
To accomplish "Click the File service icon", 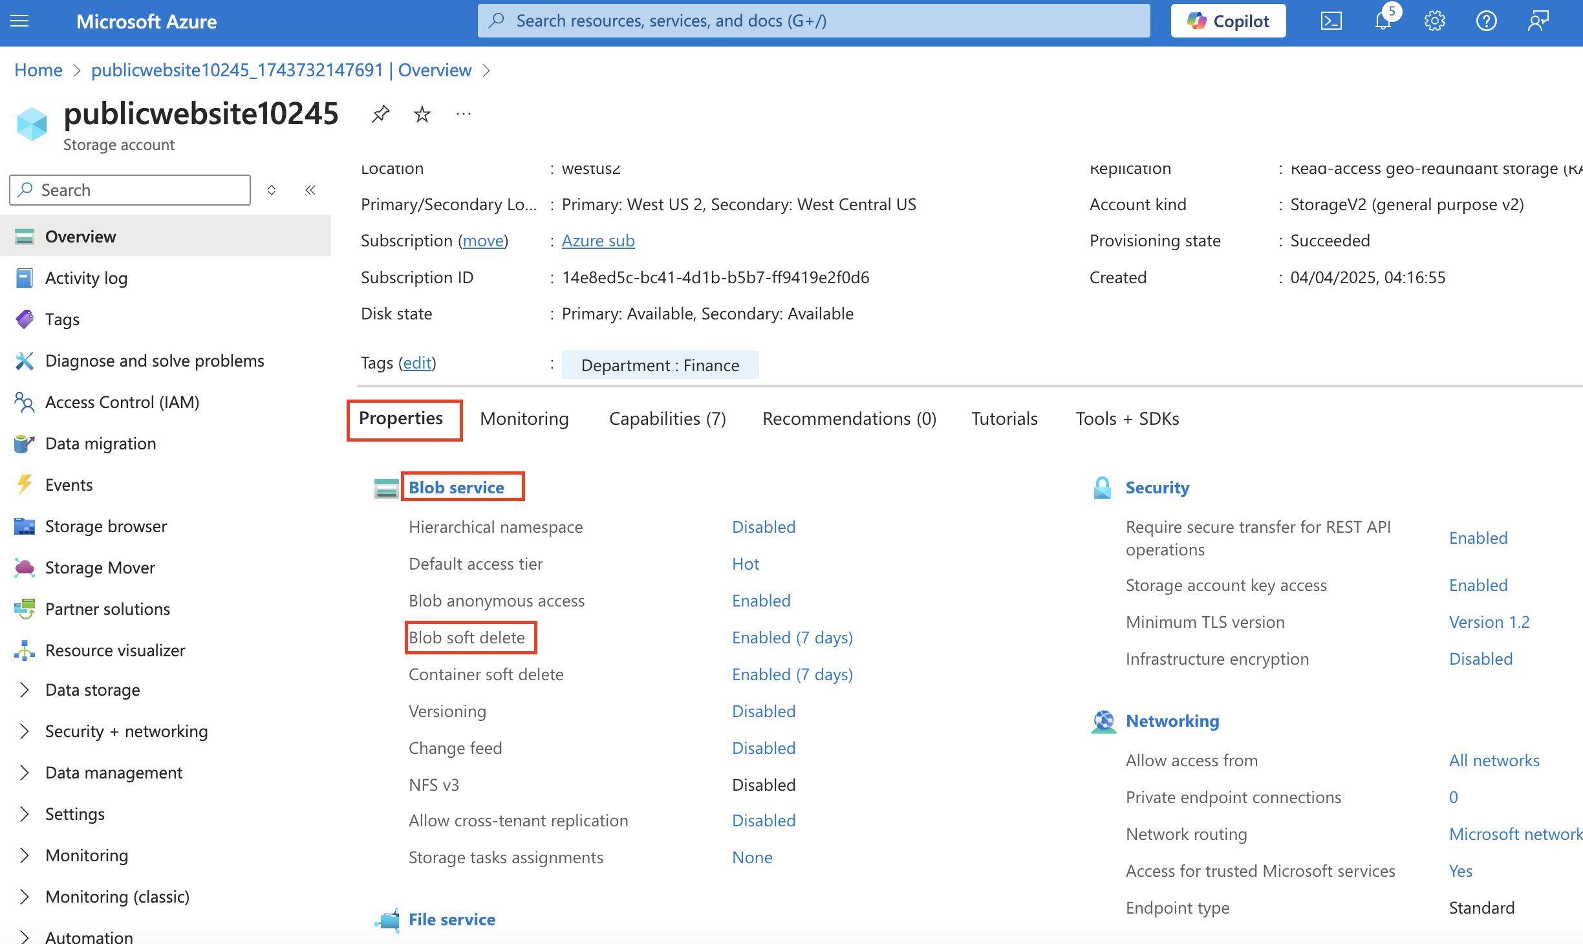I will (387, 919).
